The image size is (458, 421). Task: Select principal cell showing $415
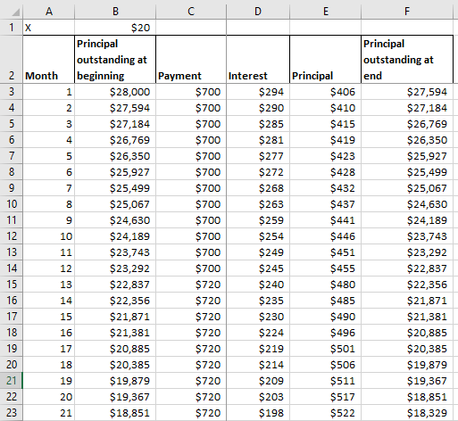(326, 124)
